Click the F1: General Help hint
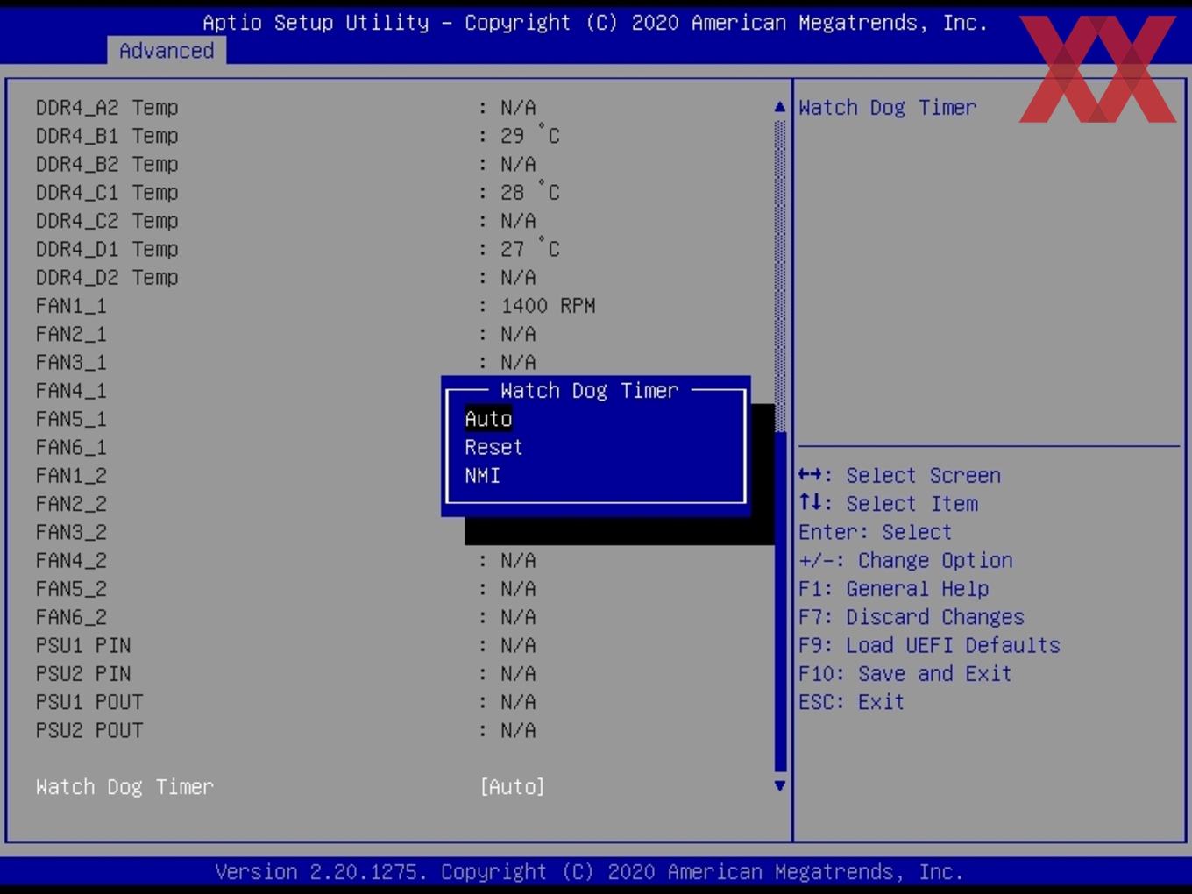 pos(893,589)
